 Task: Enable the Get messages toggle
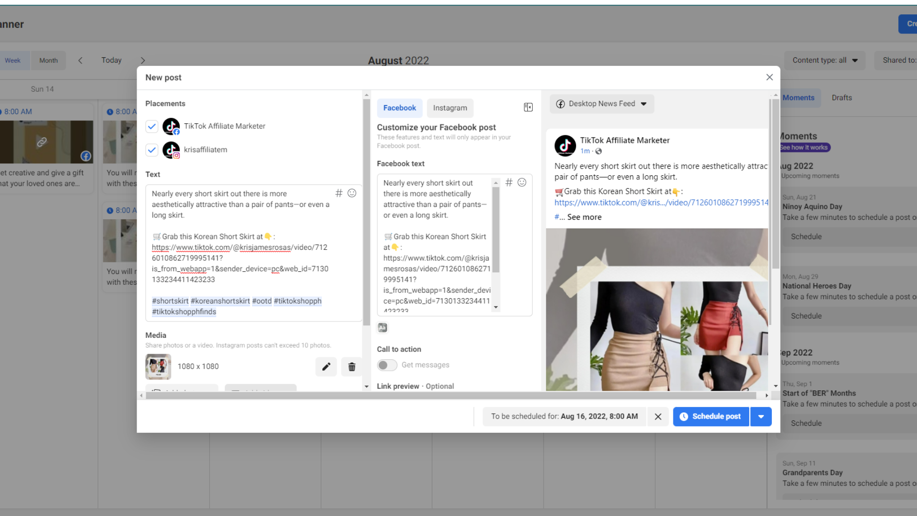387,365
